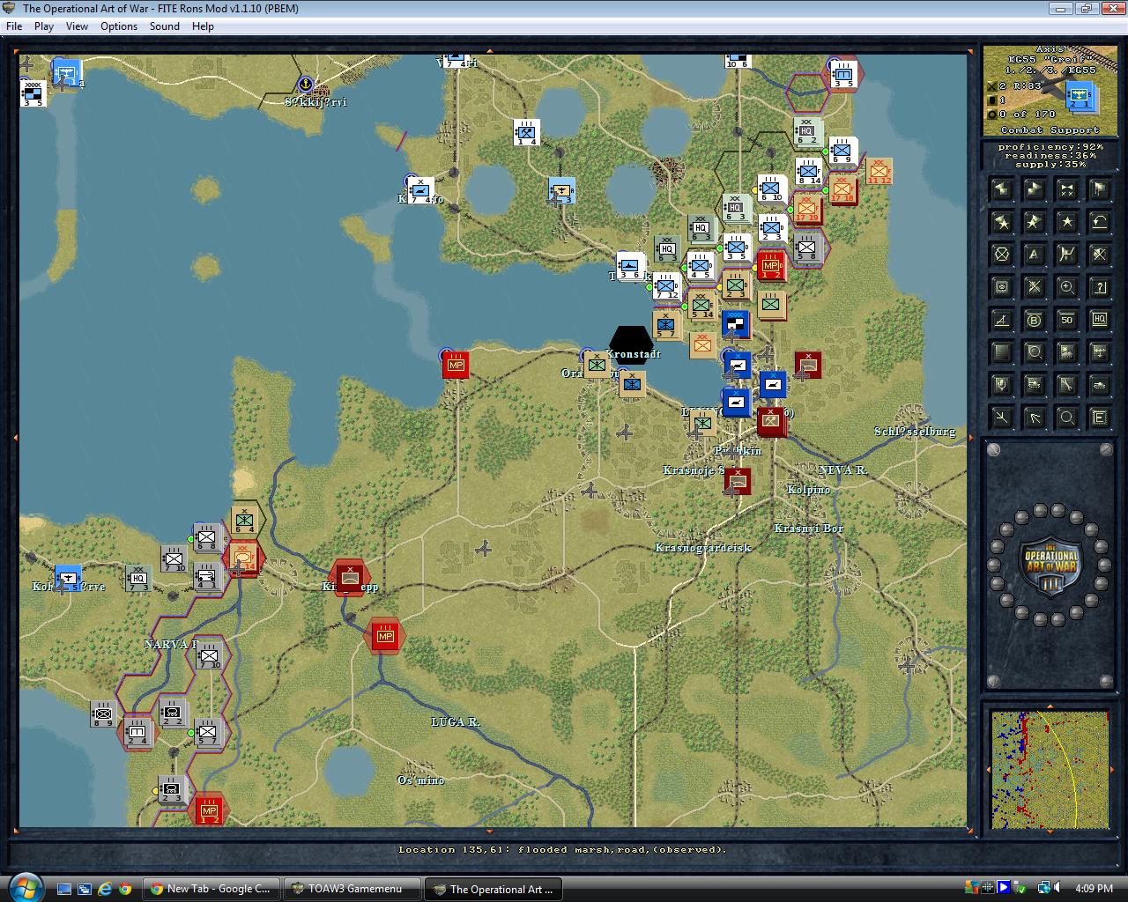Viewport: 1128px width, 902px height.
Task: Click the letter A icon
Action: (x=1035, y=255)
